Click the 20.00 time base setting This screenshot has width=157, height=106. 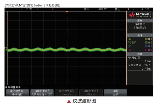click(102, 9)
